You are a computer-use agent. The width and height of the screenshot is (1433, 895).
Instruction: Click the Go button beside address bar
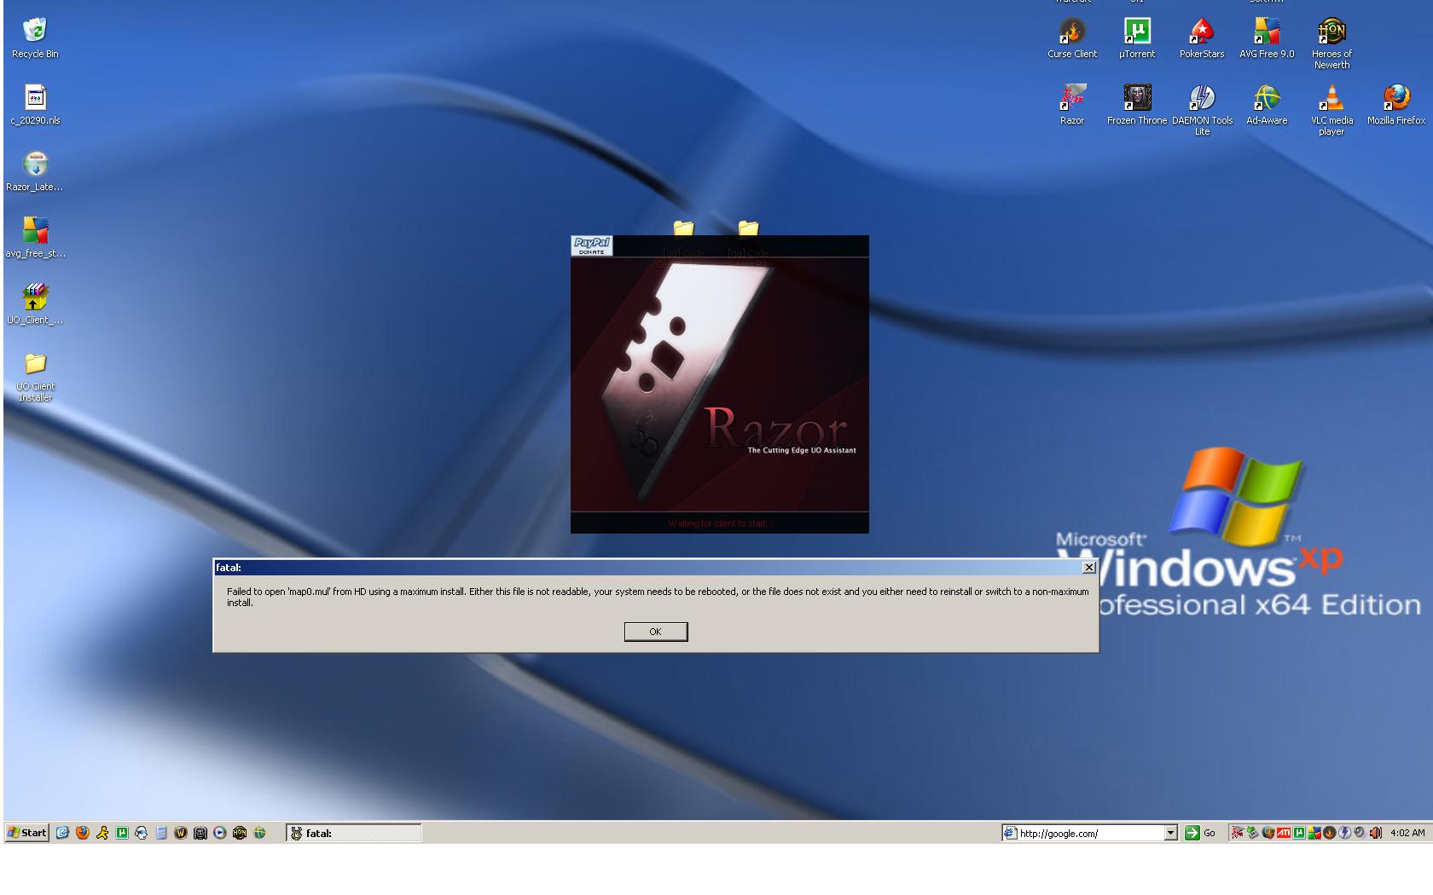[1199, 833]
